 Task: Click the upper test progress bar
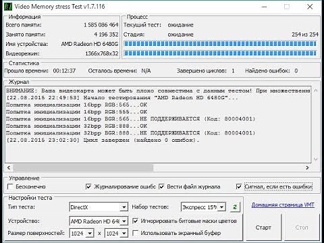221,44
